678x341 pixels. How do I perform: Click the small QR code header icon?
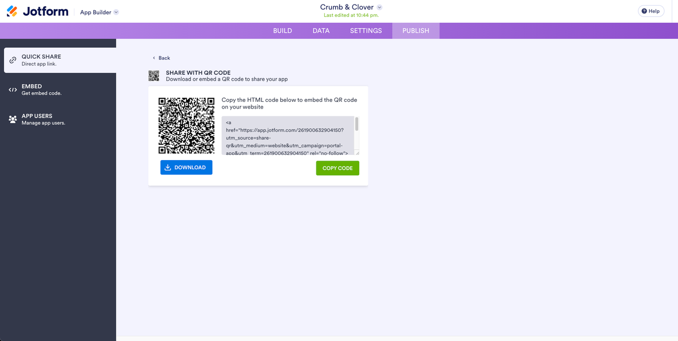pos(154,76)
